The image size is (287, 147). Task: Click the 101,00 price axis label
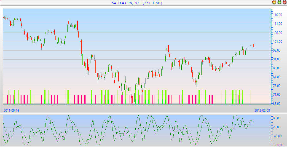point(277,42)
